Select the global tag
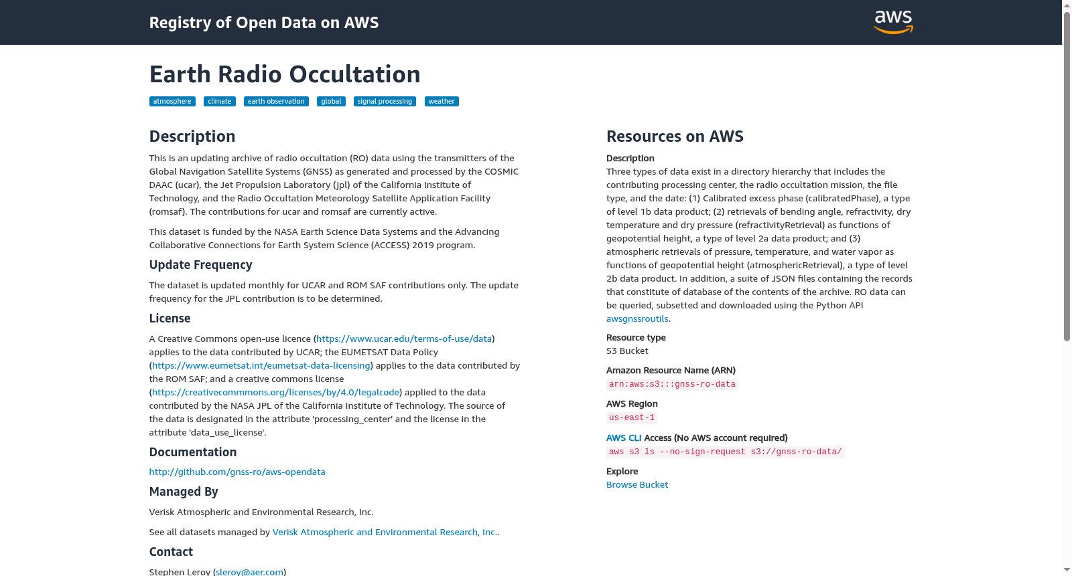 (331, 102)
